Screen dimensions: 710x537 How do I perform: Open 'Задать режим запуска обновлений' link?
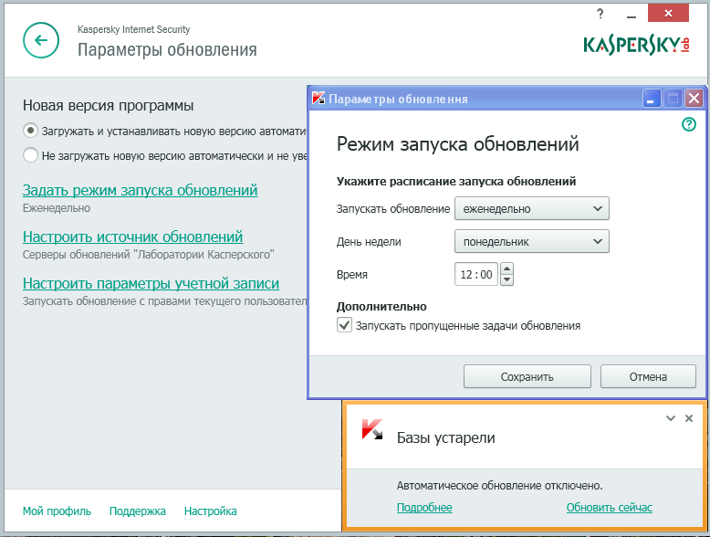pos(140,190)
